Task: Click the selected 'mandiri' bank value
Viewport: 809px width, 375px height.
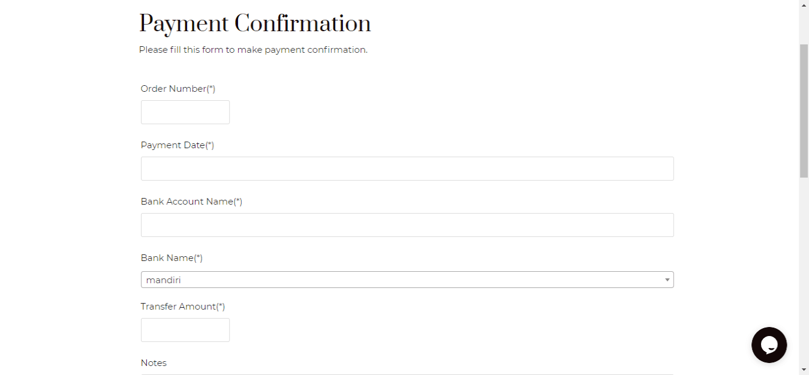Action: [x=164, y=280]
